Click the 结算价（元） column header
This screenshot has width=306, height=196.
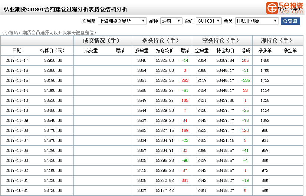click(53, 50)
